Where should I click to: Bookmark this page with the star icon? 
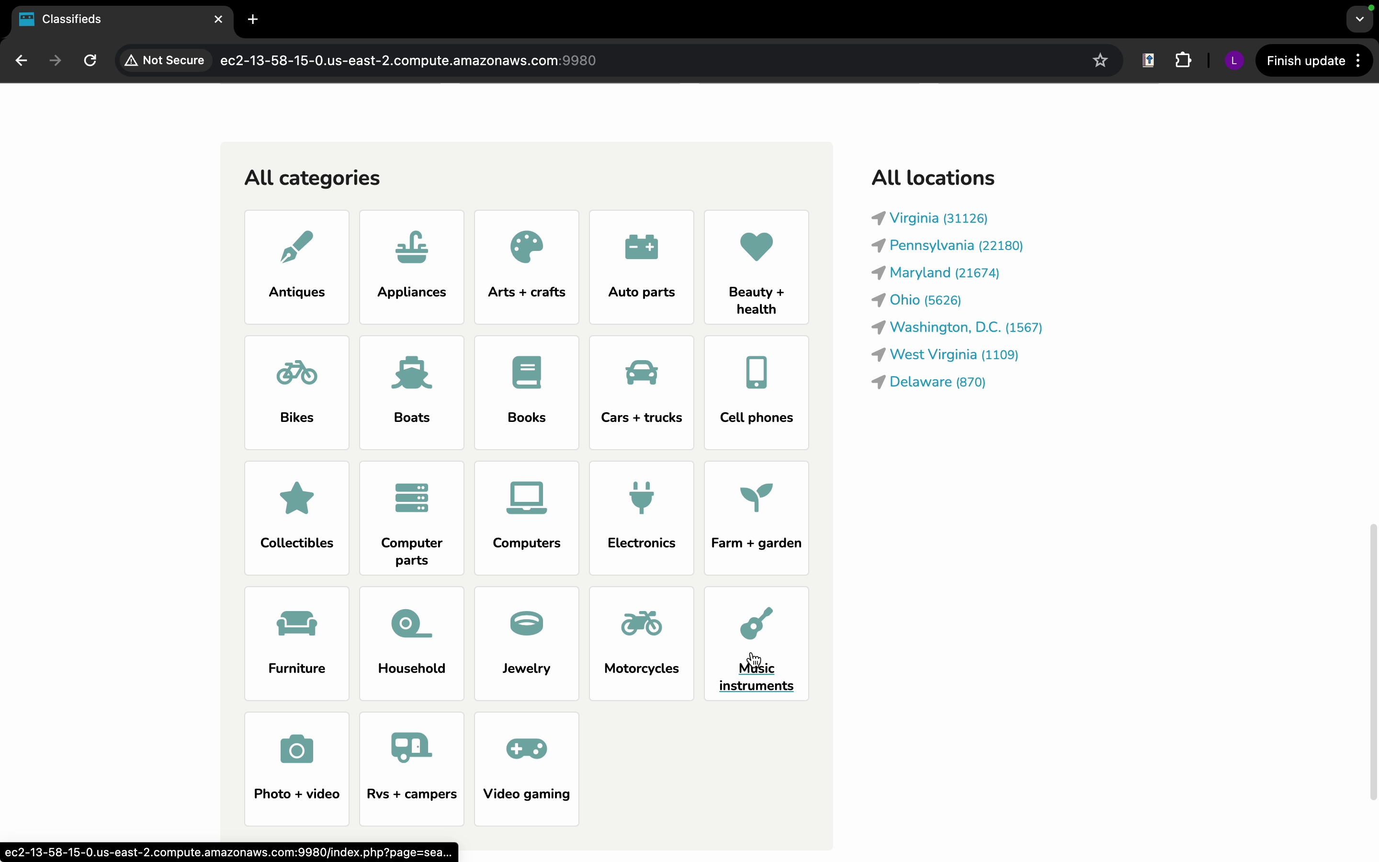pos(1100,60)
